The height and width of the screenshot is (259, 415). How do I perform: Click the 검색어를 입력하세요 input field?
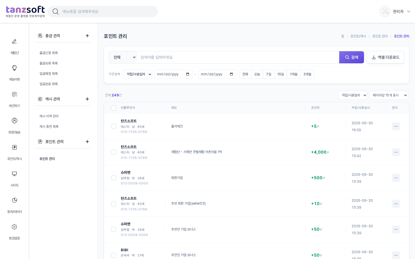point(238,57)
